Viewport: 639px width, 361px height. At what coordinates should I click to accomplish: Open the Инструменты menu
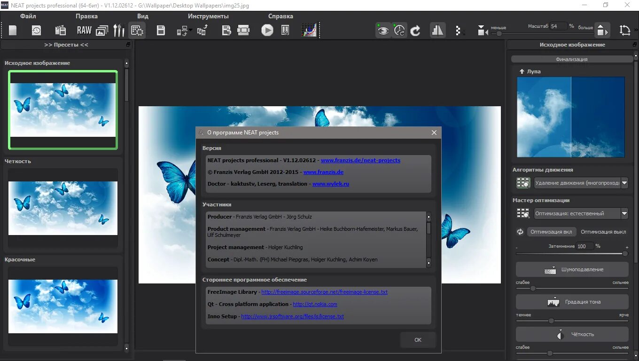208,16
